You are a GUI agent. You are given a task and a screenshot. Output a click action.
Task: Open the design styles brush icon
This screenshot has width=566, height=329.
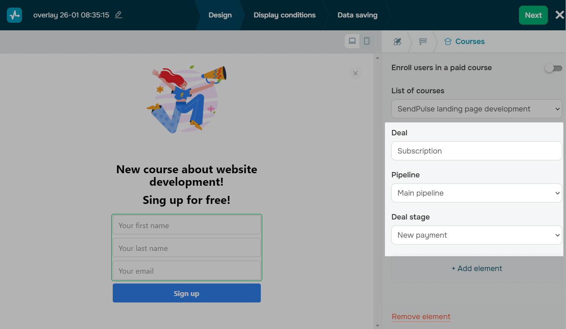397,42
